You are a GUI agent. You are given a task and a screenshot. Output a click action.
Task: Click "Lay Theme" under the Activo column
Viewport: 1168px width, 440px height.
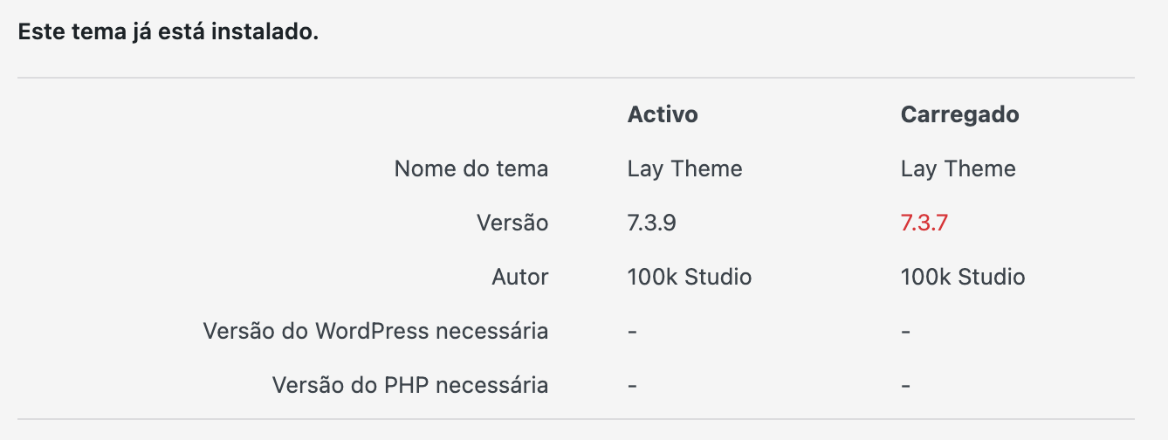pyautogui.click(x=684, y=168)
